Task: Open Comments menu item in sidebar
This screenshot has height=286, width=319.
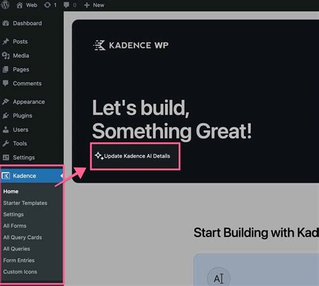Action: pyautogui.click(x=27, y=83)
